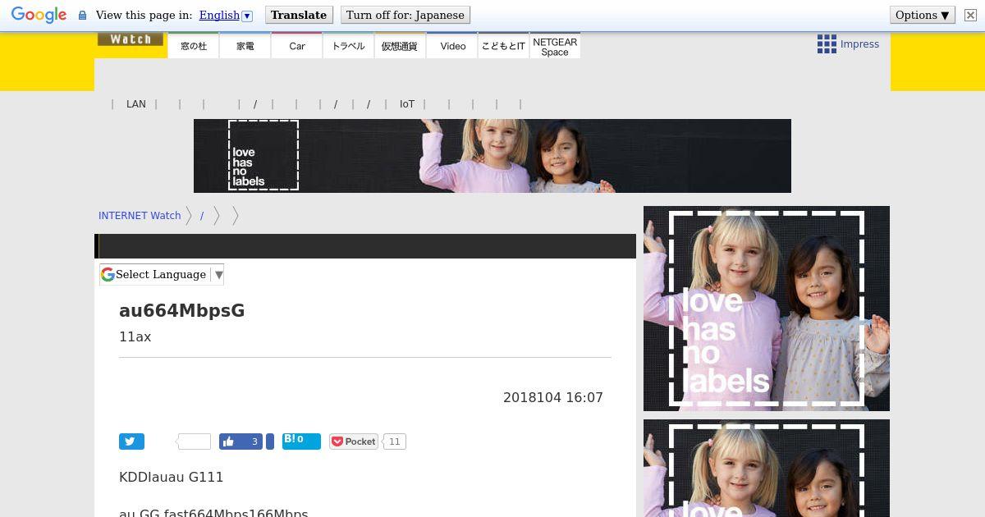Save article to Pocket
Screen dimensions: 985x517
354,442
